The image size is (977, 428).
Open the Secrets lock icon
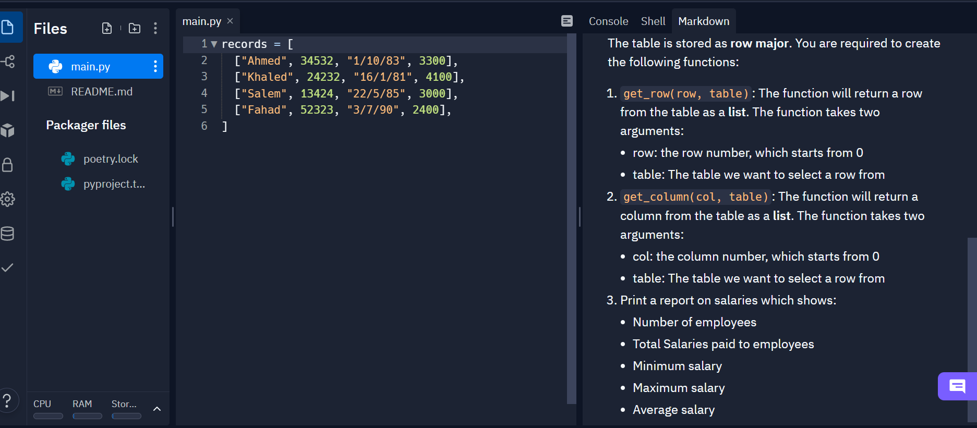7,165
